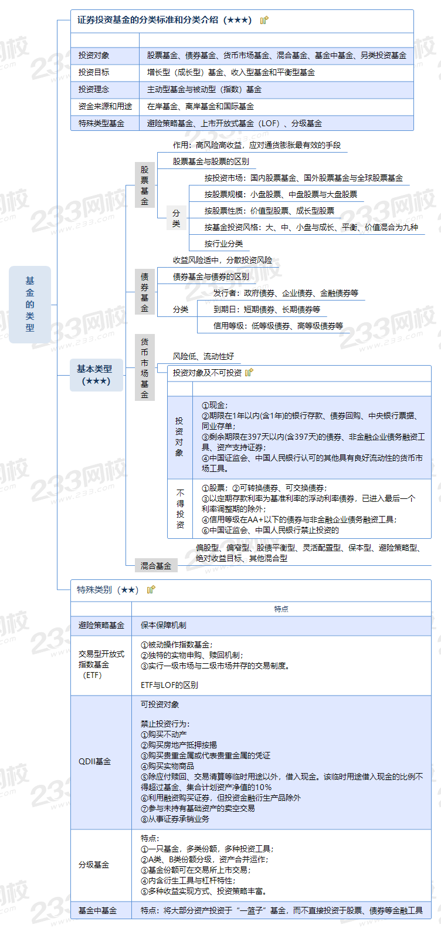
Task: Click the ETF与LOF的区别 text
Action: pos(169,685)
